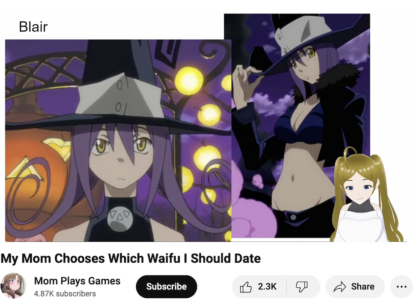Click the Share arrow icon
This screenshot has width=416, height=305.
(340, 287)
